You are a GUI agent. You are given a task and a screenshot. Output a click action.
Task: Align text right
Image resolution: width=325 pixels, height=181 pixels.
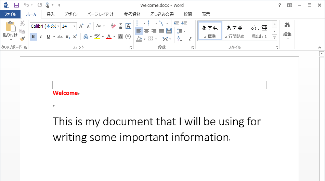tap(154, 31)
